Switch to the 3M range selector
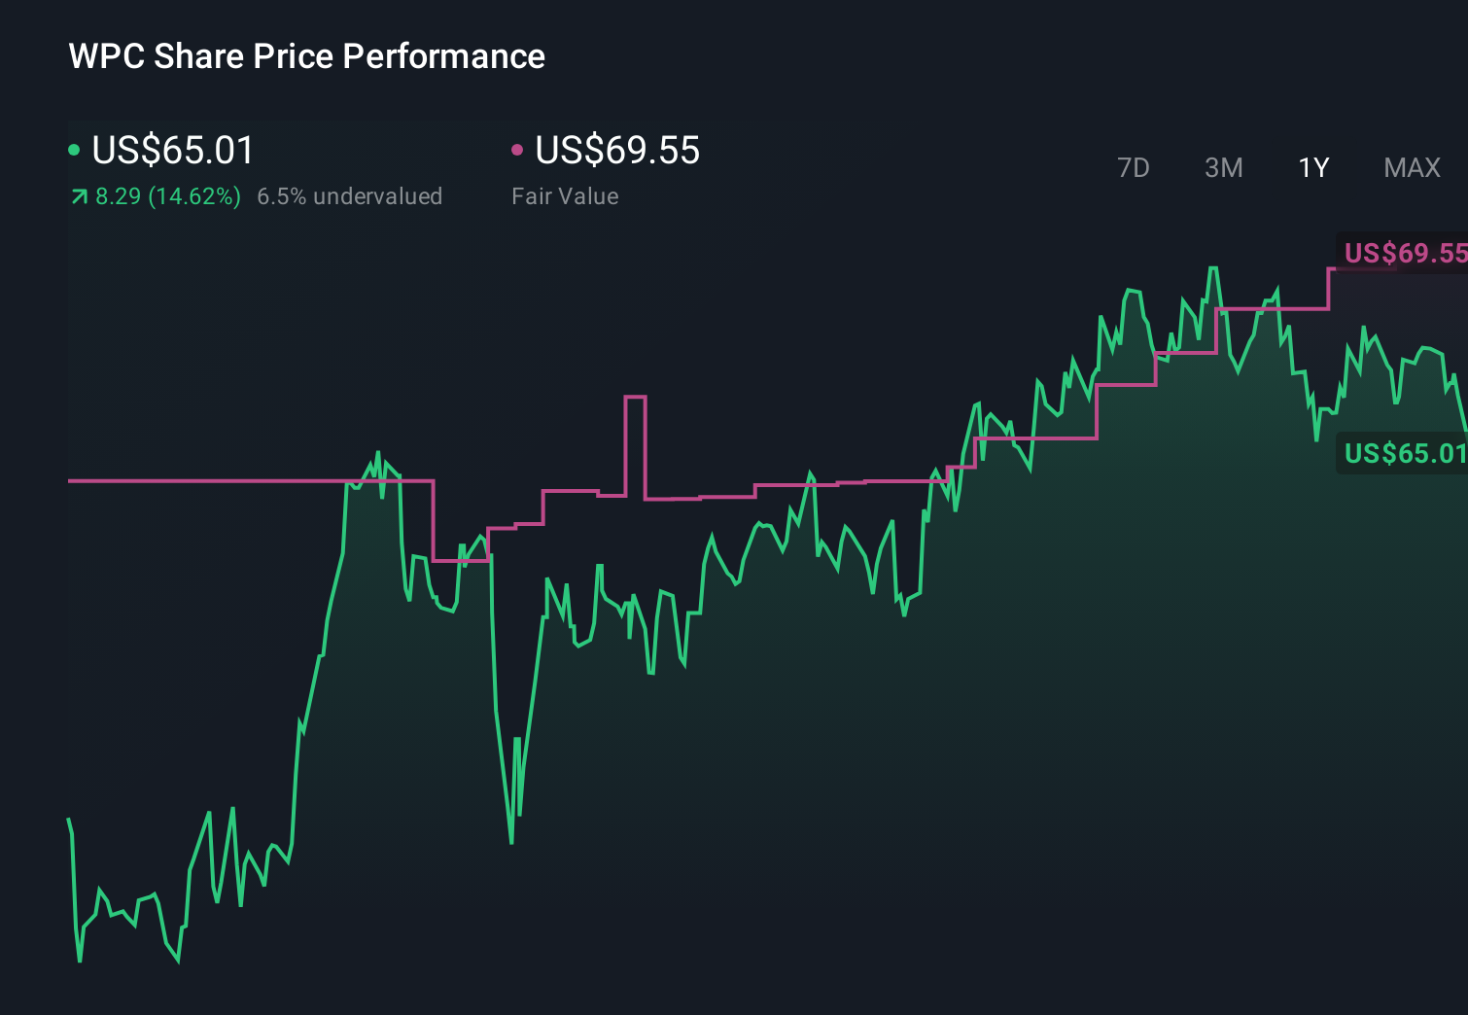 coord(1223,167)
